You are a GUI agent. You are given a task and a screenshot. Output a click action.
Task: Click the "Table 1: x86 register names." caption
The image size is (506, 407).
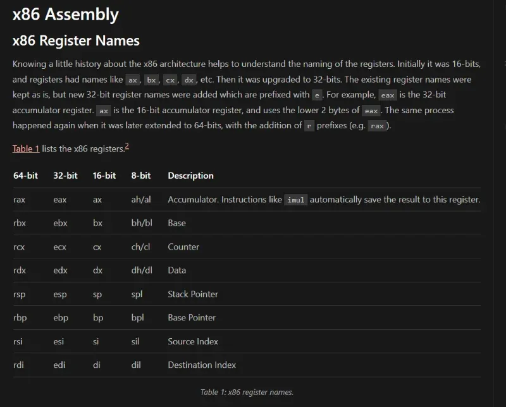(247, 392)
